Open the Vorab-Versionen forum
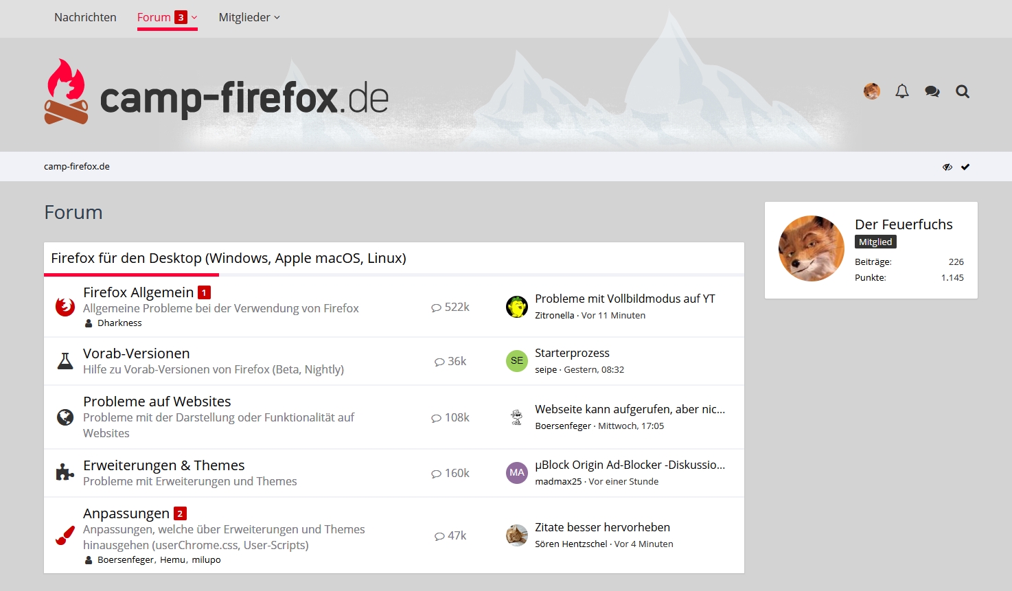The height and width of the screenshot is (591, 1012). pyautogui.click(x=137, y=354)
